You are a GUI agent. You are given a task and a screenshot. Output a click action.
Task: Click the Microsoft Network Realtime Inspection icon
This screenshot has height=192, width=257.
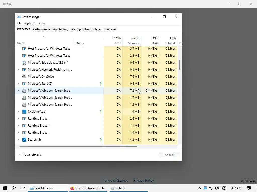(x=24, y=70)
